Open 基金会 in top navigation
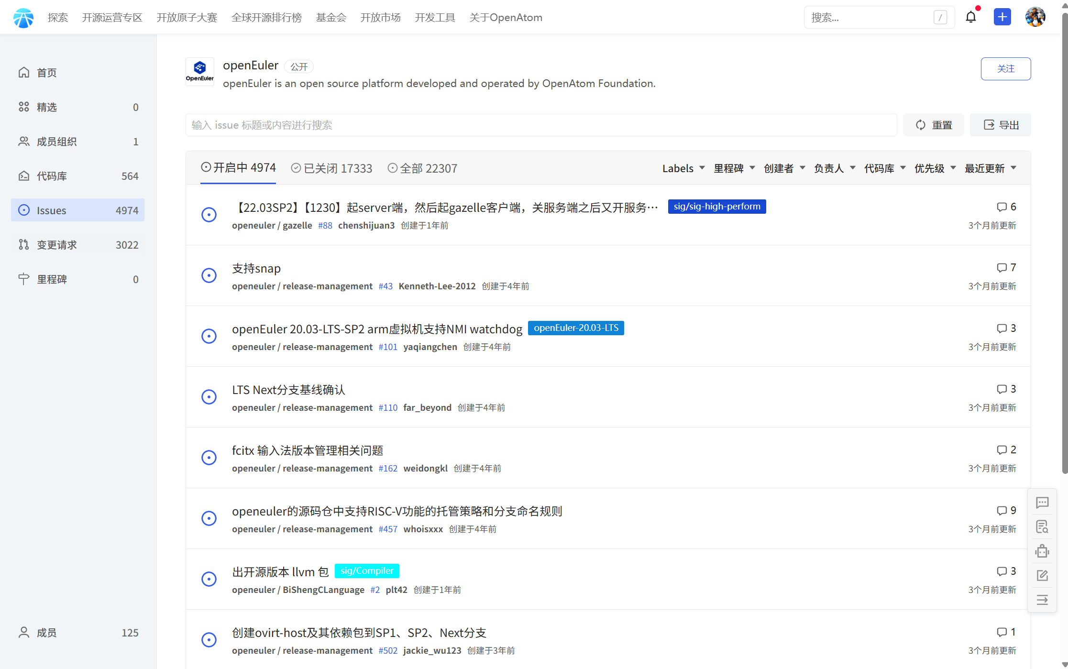1068x669 pixels. click(x=331, y=18)
